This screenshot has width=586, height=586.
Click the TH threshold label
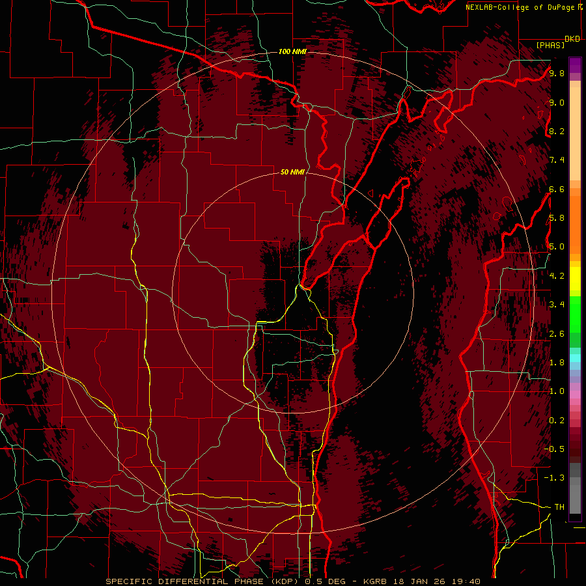pyautogui.click(x=559, y=507)
